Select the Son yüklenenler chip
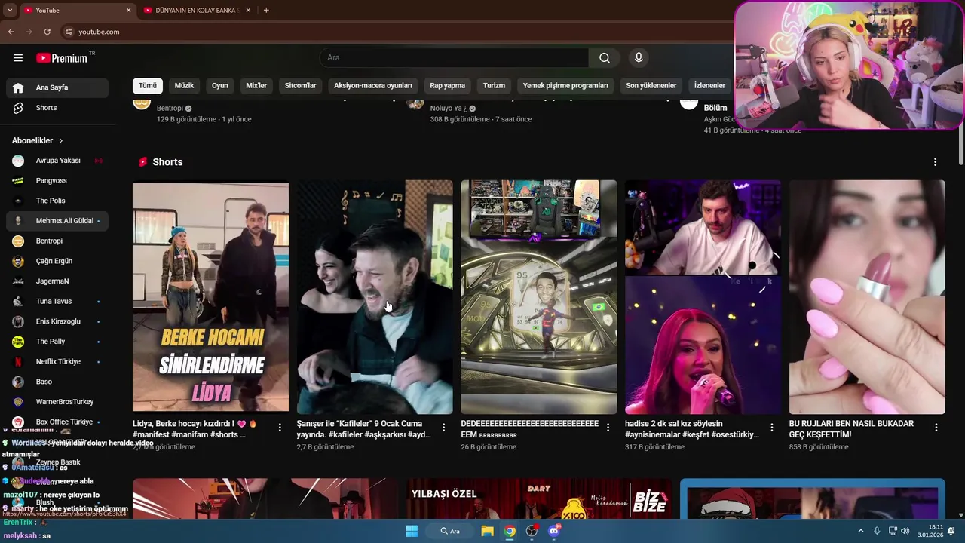 click(651, 85)
